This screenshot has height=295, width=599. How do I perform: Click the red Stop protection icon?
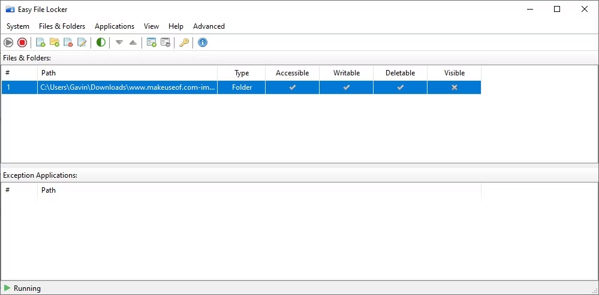(x=22, y=42)
